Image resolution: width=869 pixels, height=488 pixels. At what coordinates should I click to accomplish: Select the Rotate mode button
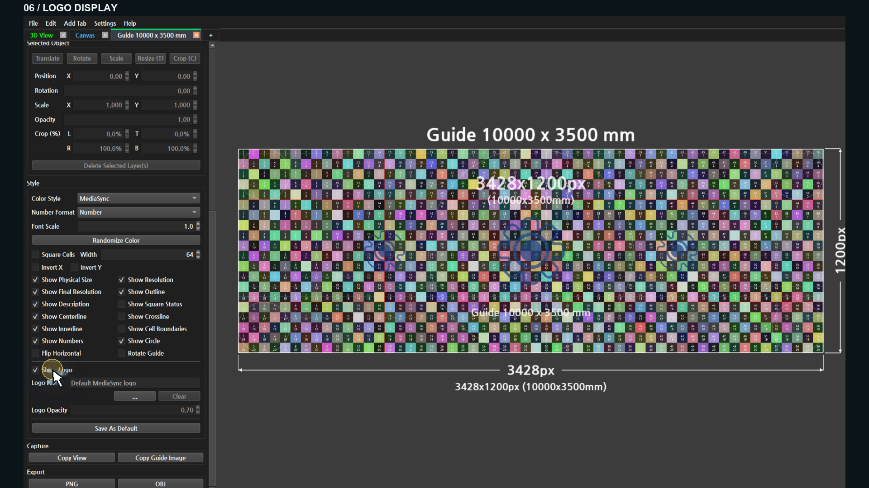(x=82, y=59)
